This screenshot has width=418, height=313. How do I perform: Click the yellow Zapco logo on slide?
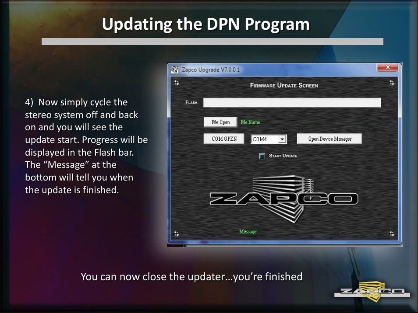[x=372, y=291]
